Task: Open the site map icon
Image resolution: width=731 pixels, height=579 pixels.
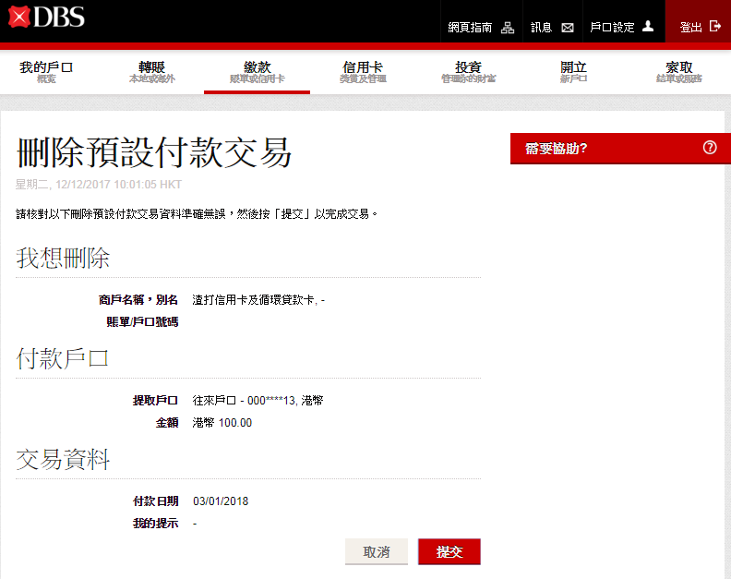Action: (x=507, y=28)
